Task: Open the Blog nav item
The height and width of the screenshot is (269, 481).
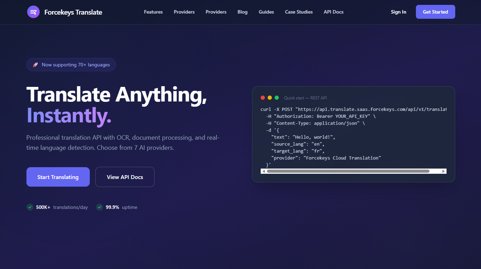Action: 243,12
